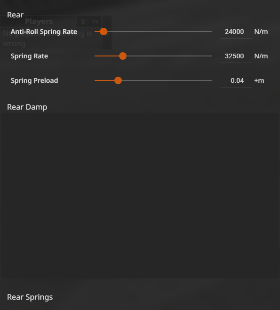Click the N/m unit next to 32500
This screenshot has width=280, height=310.
point(261,56)
